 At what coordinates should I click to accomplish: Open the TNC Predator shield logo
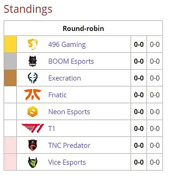click(33, 145)
